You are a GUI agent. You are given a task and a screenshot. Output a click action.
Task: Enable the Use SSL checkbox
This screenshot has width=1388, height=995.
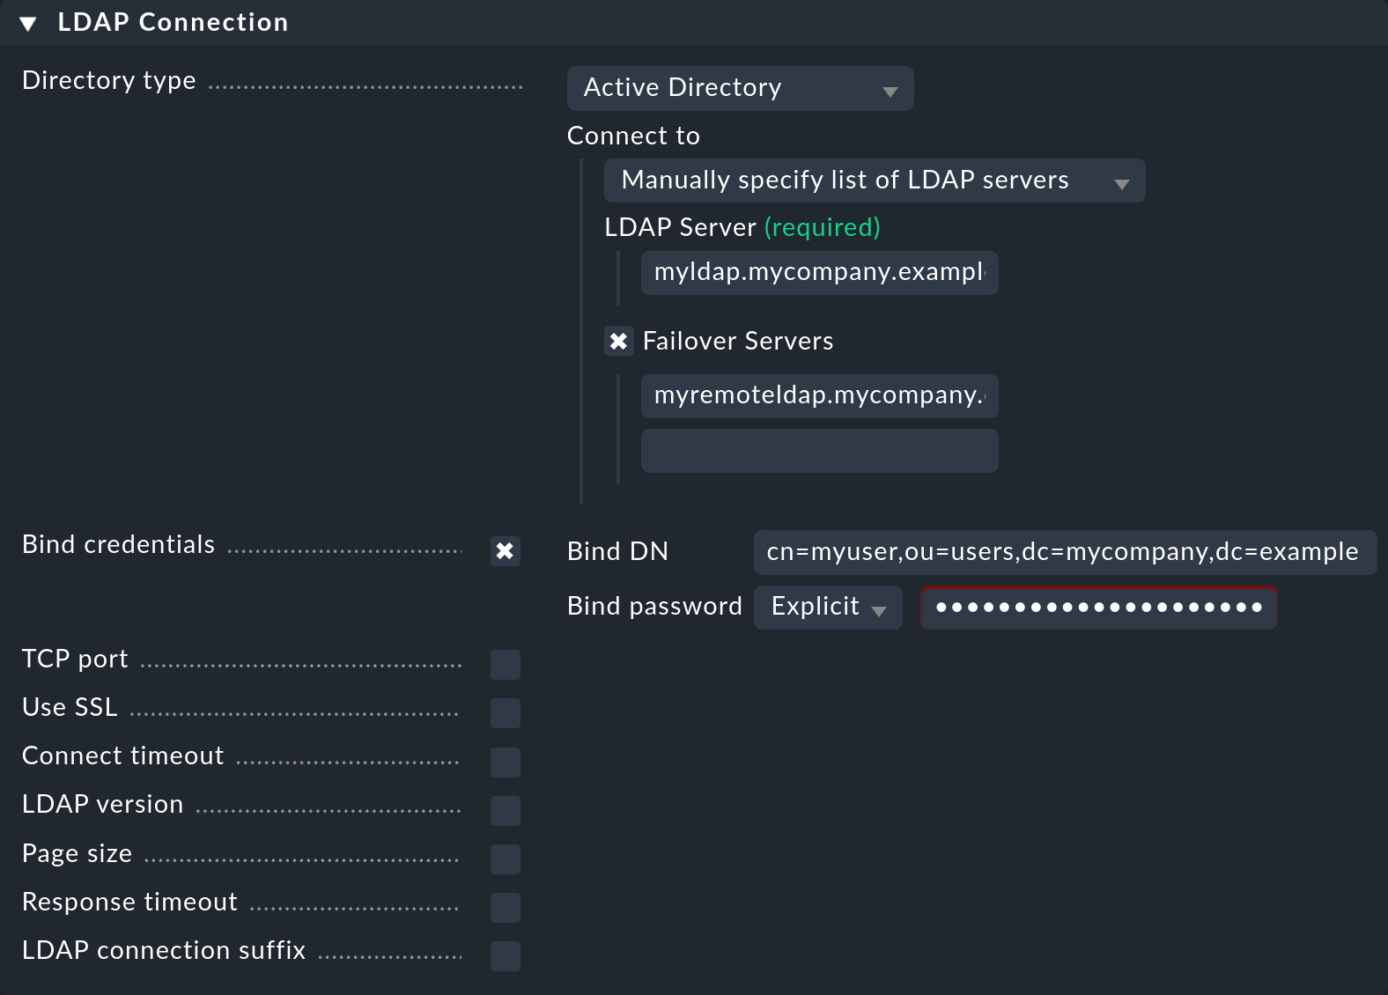(x=506, y=713)
